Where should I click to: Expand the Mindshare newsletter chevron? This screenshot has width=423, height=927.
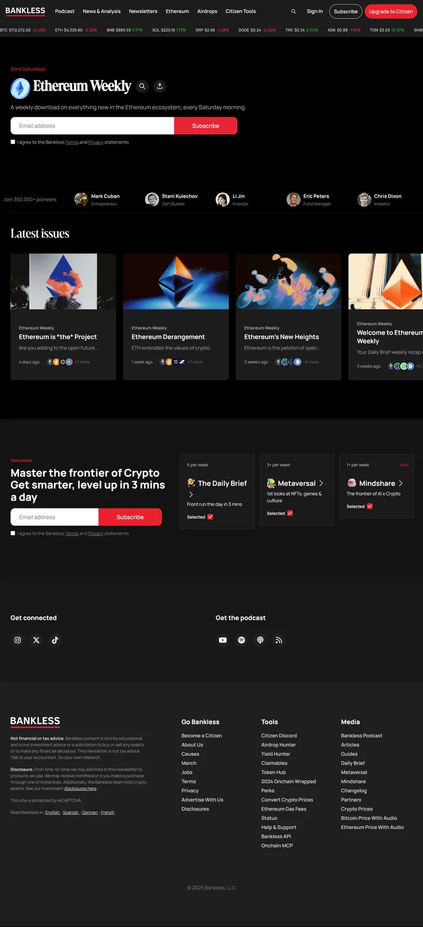point(401,483)
